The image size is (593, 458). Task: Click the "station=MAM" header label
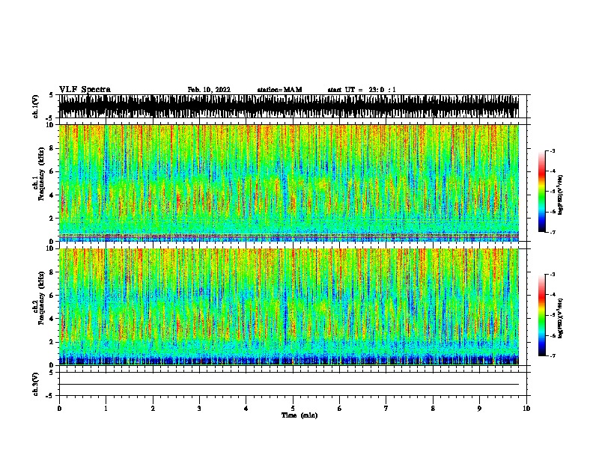tap(279, 90)
